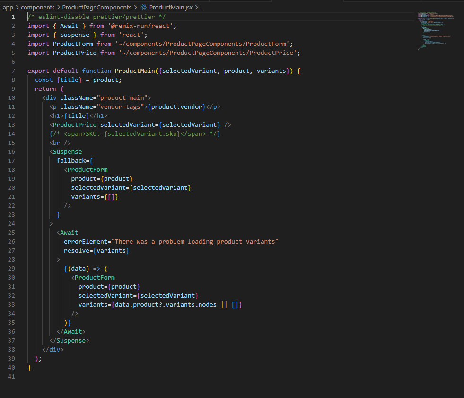Click the code minimap overview
The height and width of the screenshot is (398, 464).
436,31
